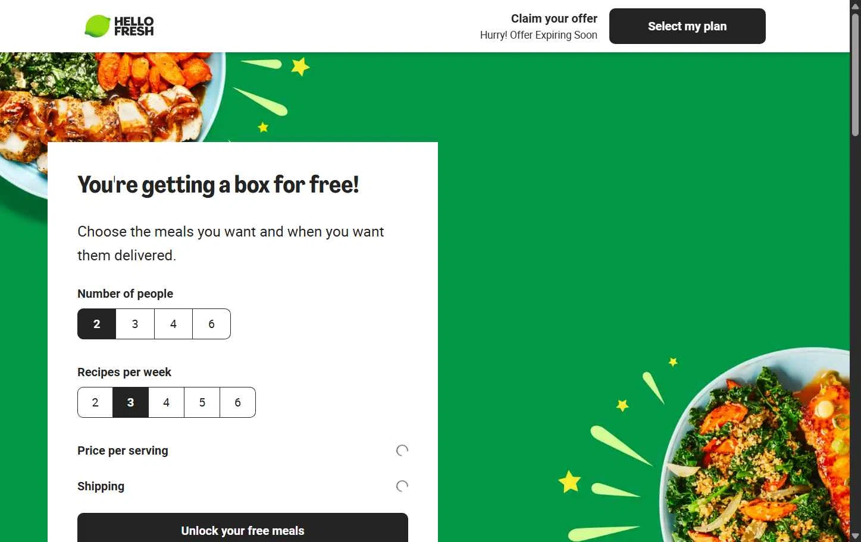Choose 4 Recipes per week
The width and height of the screenshot is (861, 542).
coord(166,402)
